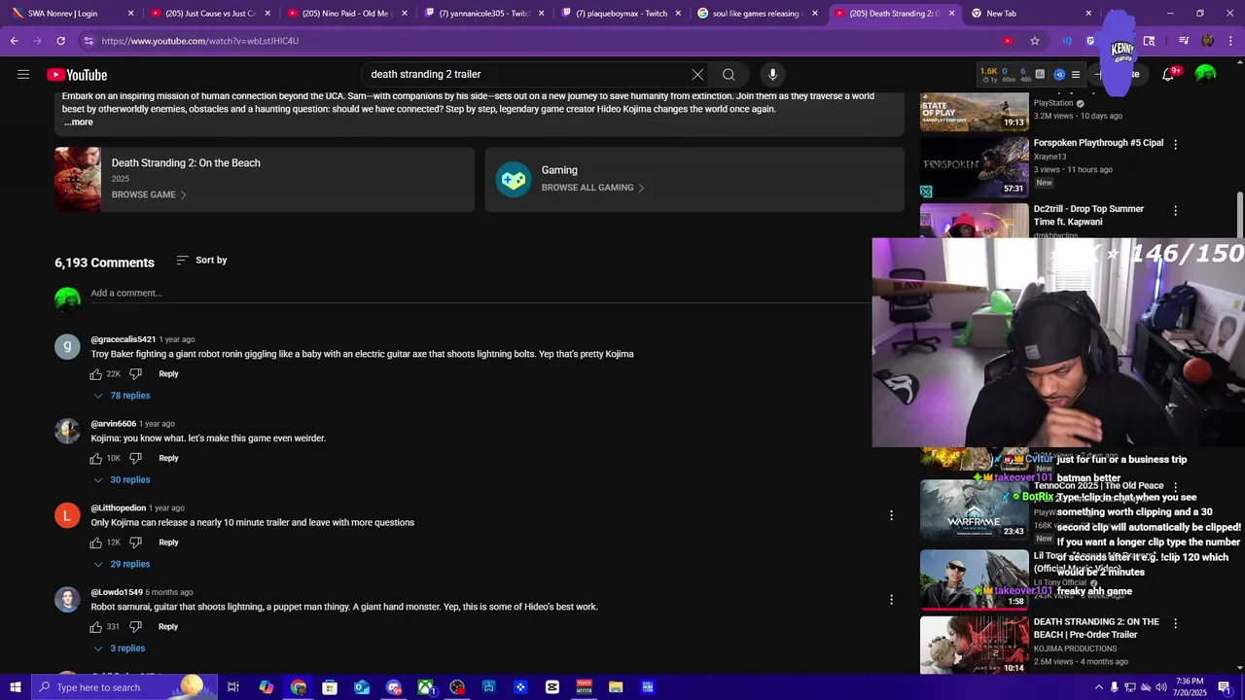Like the comment by @Litthopedion
The height and width of the screenshot is (700, 1245).
tap(96, 542)
